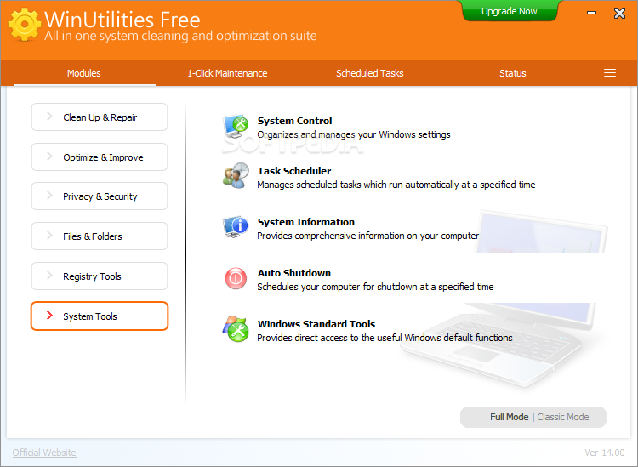Click the red System Tools chevron
The height and width of the screenshot is (467, 638).
(49, 316)
